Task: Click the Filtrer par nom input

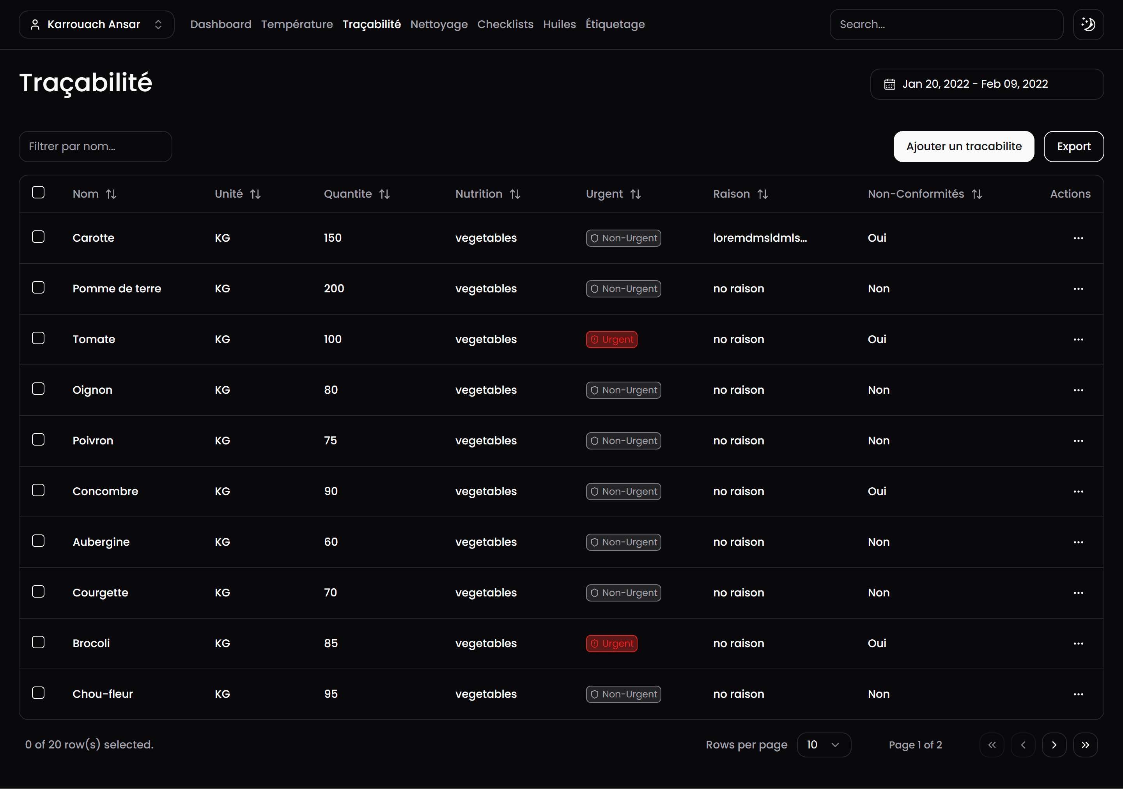Action: click(x=96, y=147)
